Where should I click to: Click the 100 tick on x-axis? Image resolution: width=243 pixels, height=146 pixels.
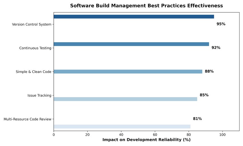[x=222, y=135]
